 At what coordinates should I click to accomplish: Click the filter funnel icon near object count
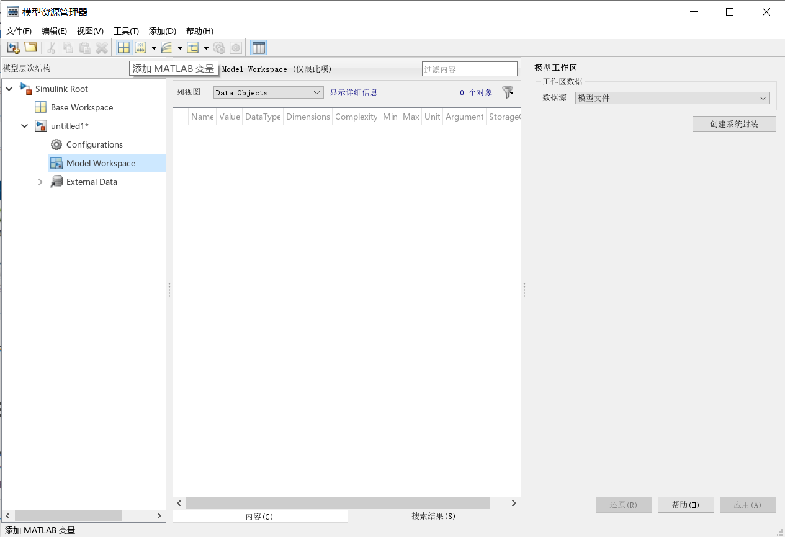[507, 91]
